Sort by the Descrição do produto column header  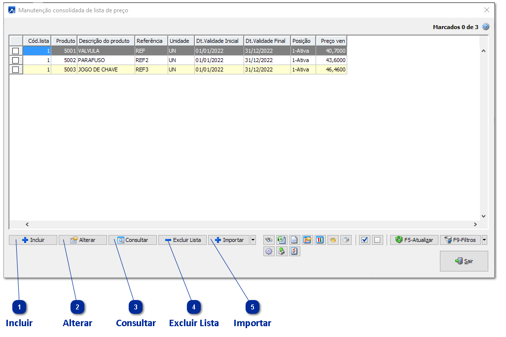point(106,41)
